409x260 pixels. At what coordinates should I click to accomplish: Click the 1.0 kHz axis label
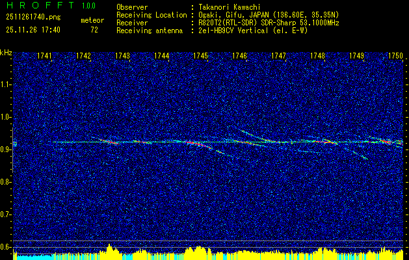click(x=6, y=118)
